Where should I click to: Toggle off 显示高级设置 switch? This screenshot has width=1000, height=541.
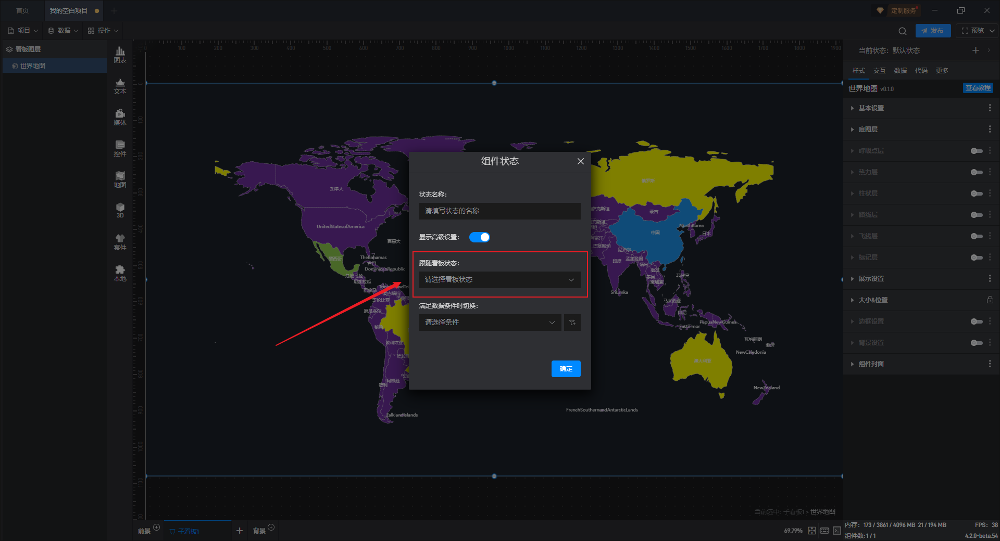(479, 237)
